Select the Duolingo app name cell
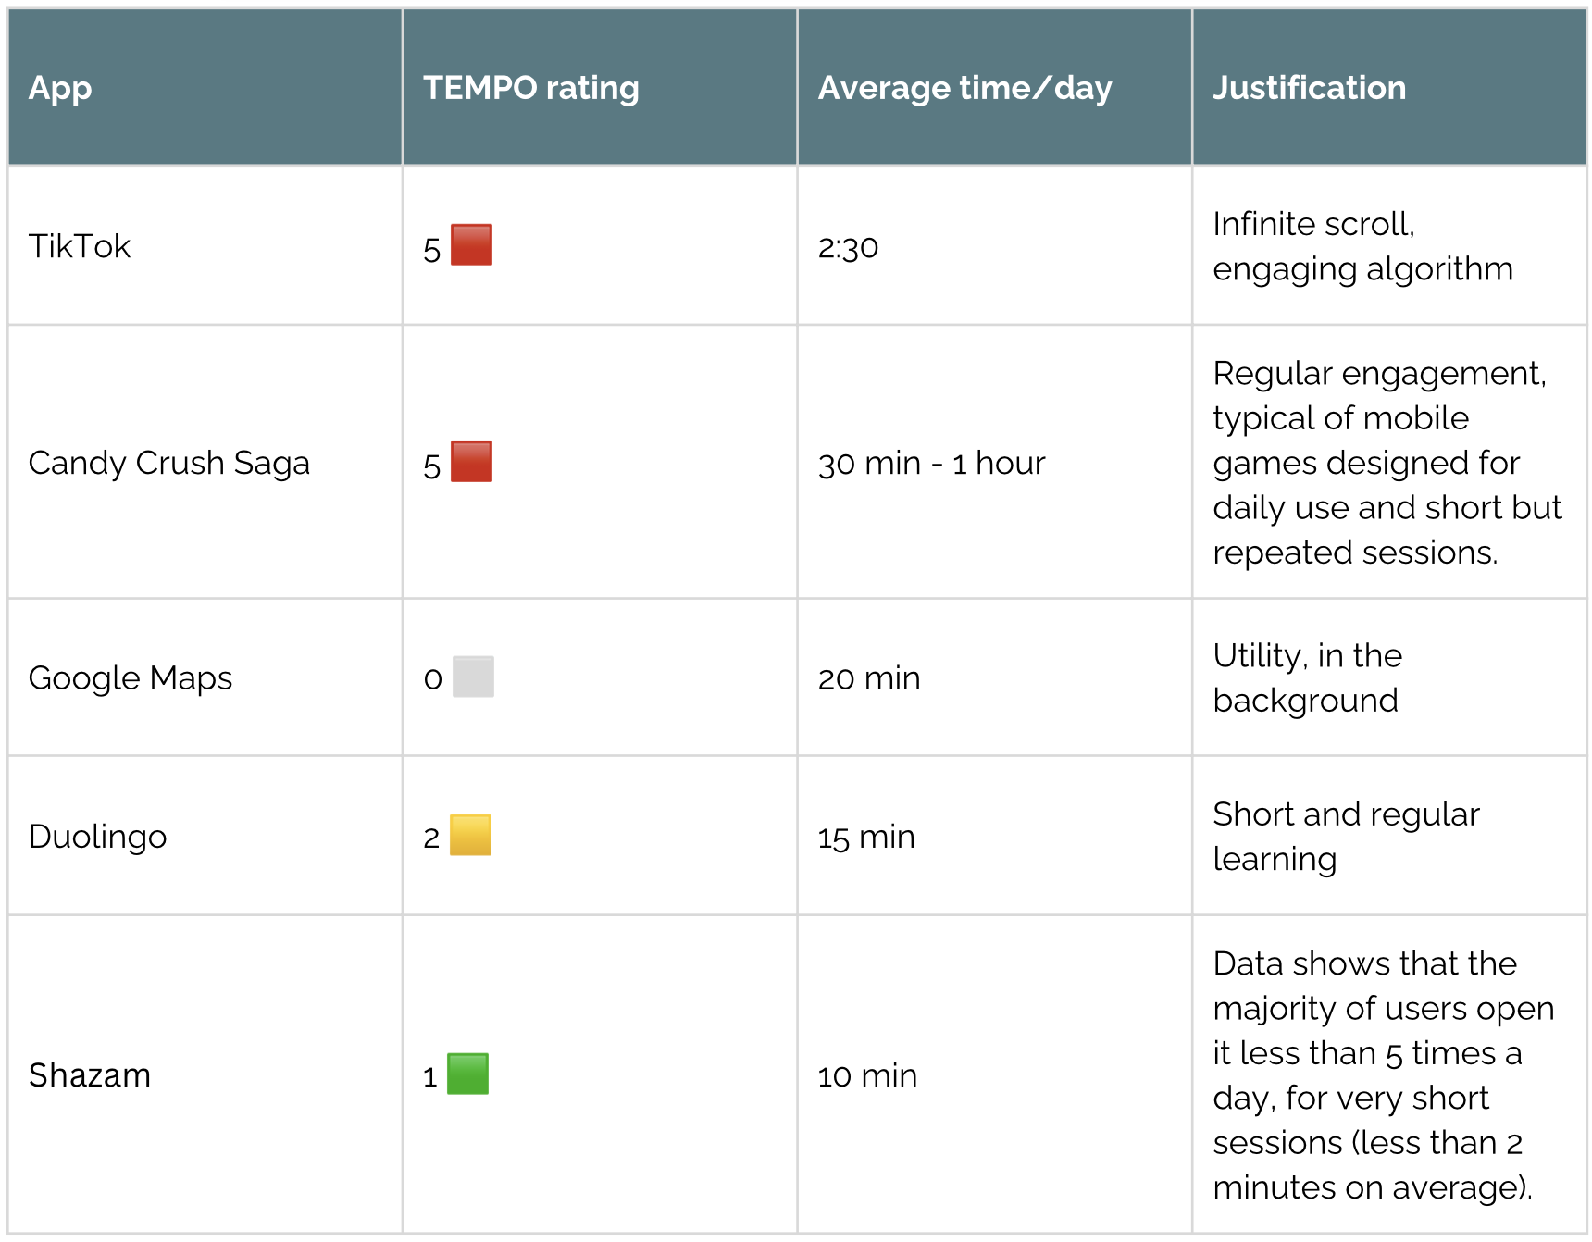 [x=97, y=837]
